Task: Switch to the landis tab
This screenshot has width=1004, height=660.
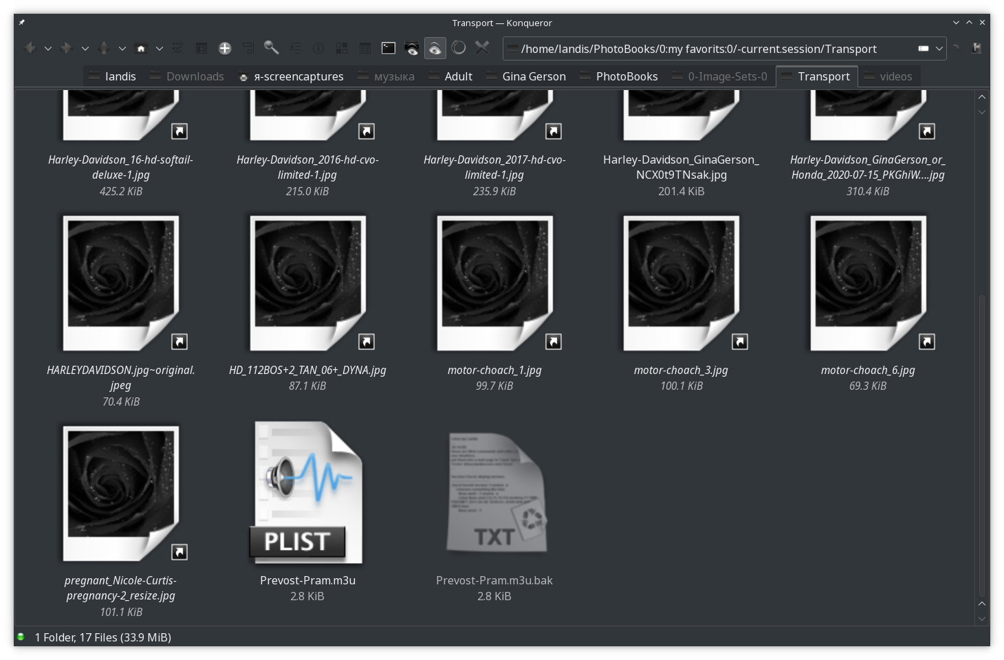Action: [113, 76]
